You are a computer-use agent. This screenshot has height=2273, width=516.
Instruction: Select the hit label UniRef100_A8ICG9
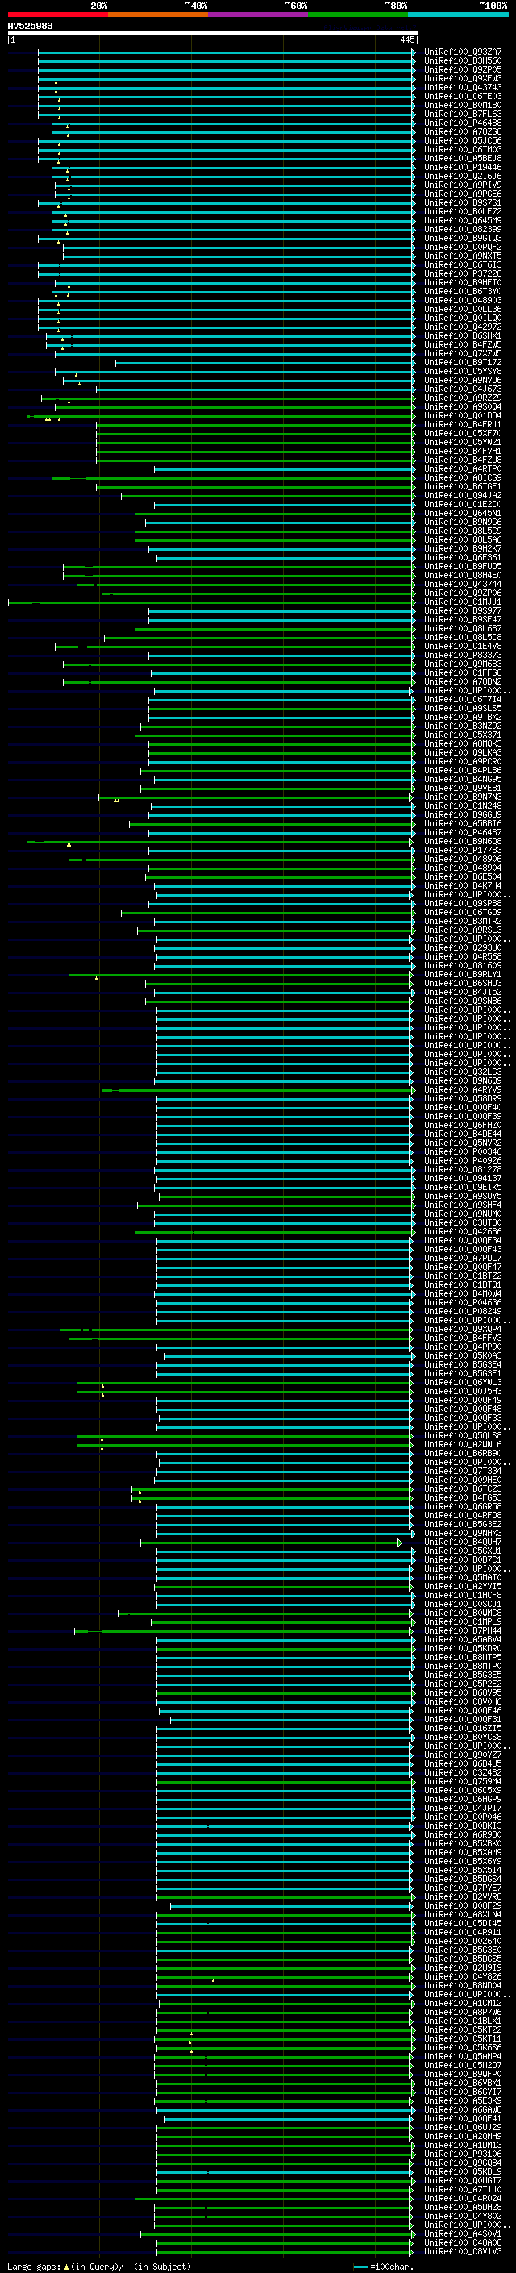point(463,478)
